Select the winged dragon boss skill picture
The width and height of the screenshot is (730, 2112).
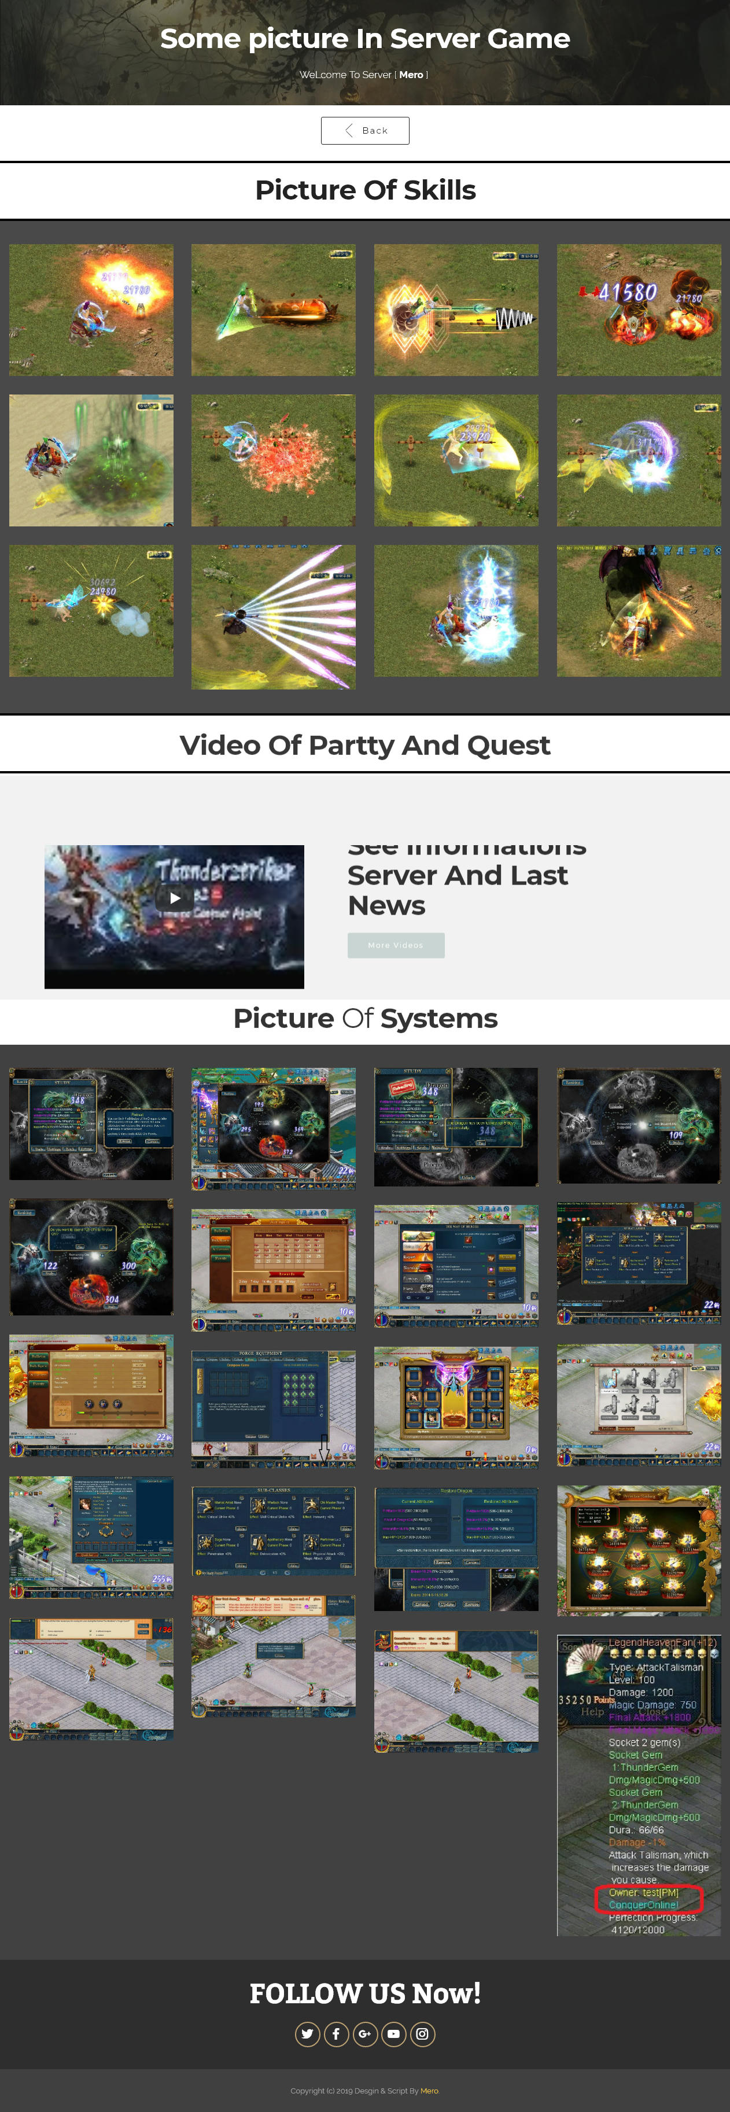638,611
